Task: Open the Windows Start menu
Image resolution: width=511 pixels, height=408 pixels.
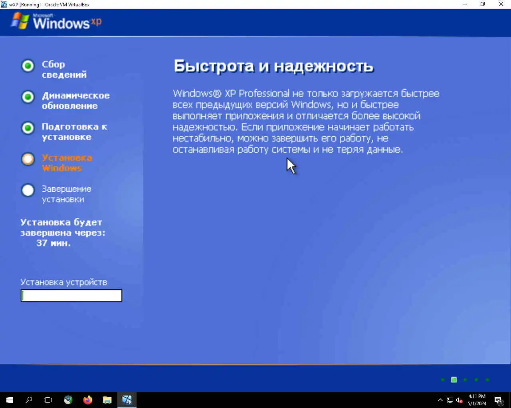Action: pyautogui.click(x=10, y=400)
